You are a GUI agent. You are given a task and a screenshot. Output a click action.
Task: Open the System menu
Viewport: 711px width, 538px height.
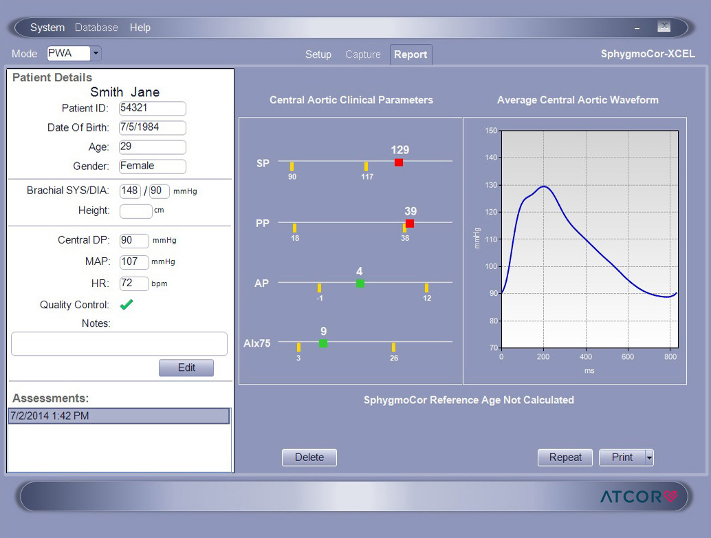47,28
